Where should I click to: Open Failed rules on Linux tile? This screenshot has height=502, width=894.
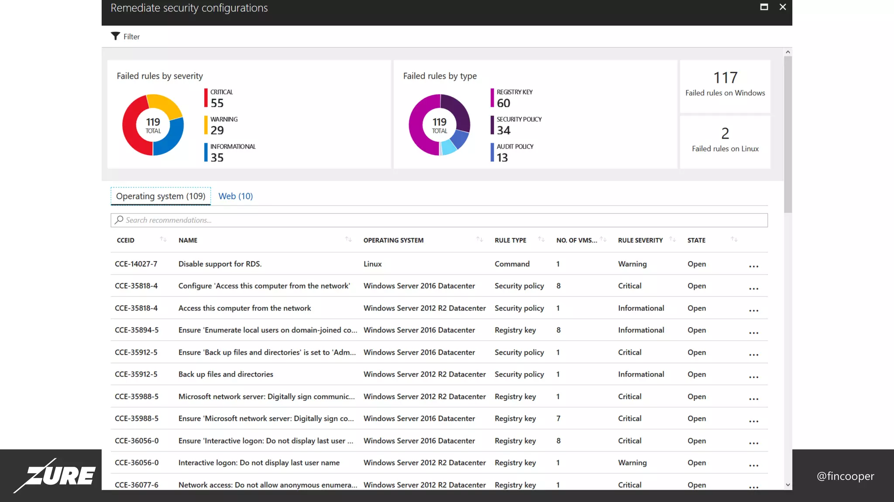tap(725, 140)
